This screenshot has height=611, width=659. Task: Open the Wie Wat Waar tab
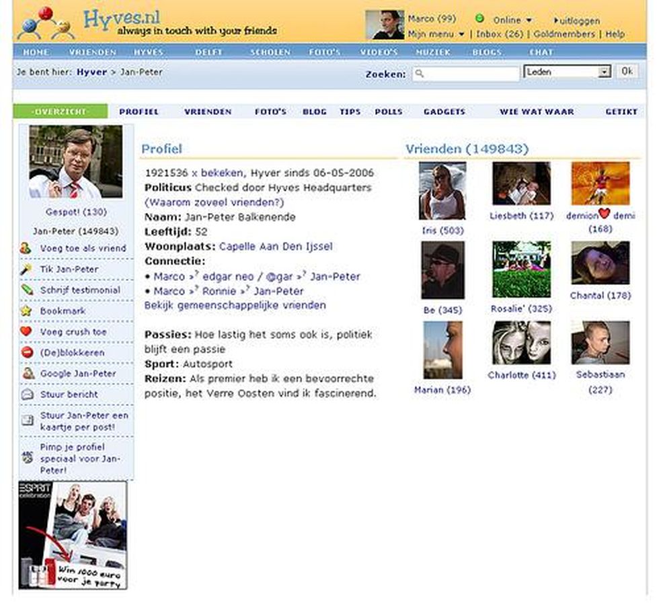click(537, 112)
